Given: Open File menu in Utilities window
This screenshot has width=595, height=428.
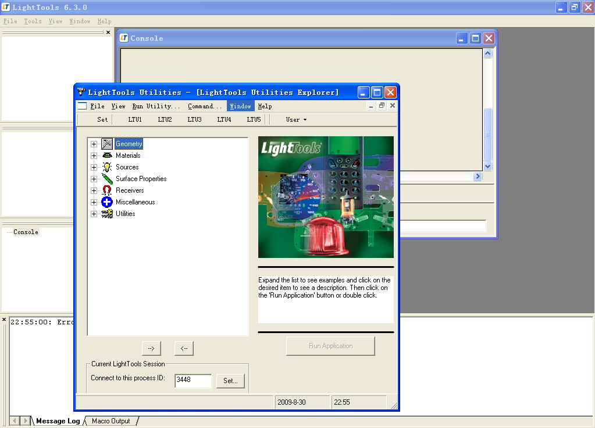Looking at the screenshot, I should coord(97,107).
